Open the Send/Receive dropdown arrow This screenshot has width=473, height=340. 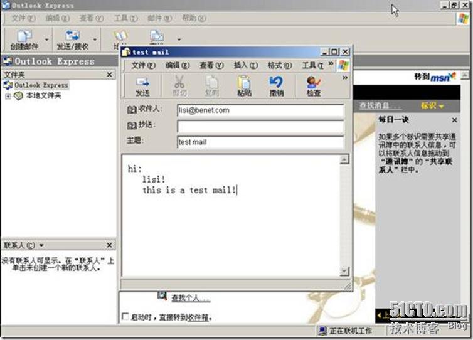click(95, 40)
